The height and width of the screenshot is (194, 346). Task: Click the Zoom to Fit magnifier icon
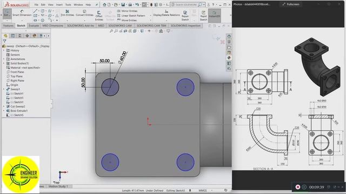point(111,31)
